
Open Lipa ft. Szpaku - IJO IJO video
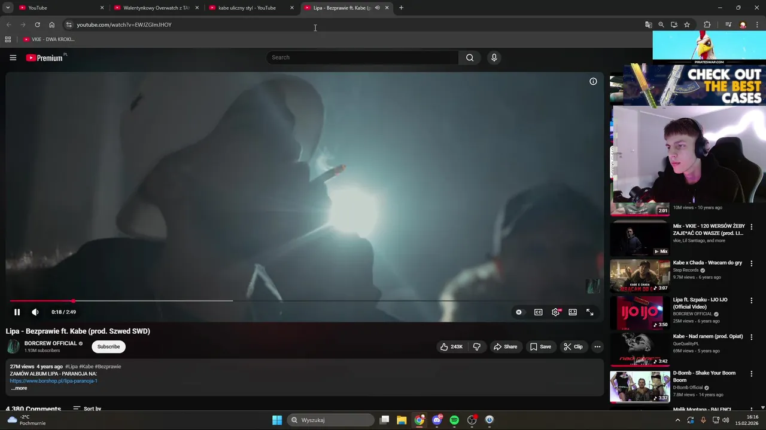coord(700,303)
